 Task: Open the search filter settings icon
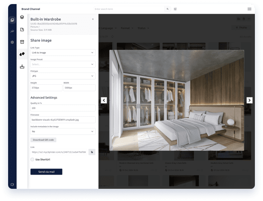tap(175, 9)
